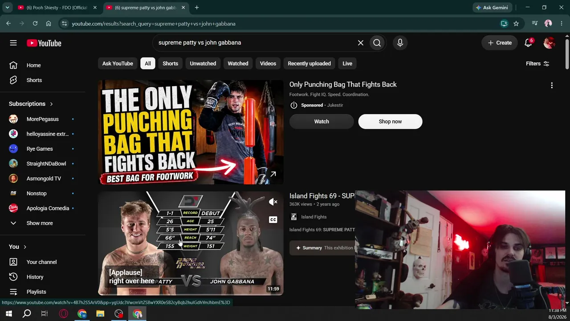
Task: Select the Videos filter chip
Action: (268, 63)
